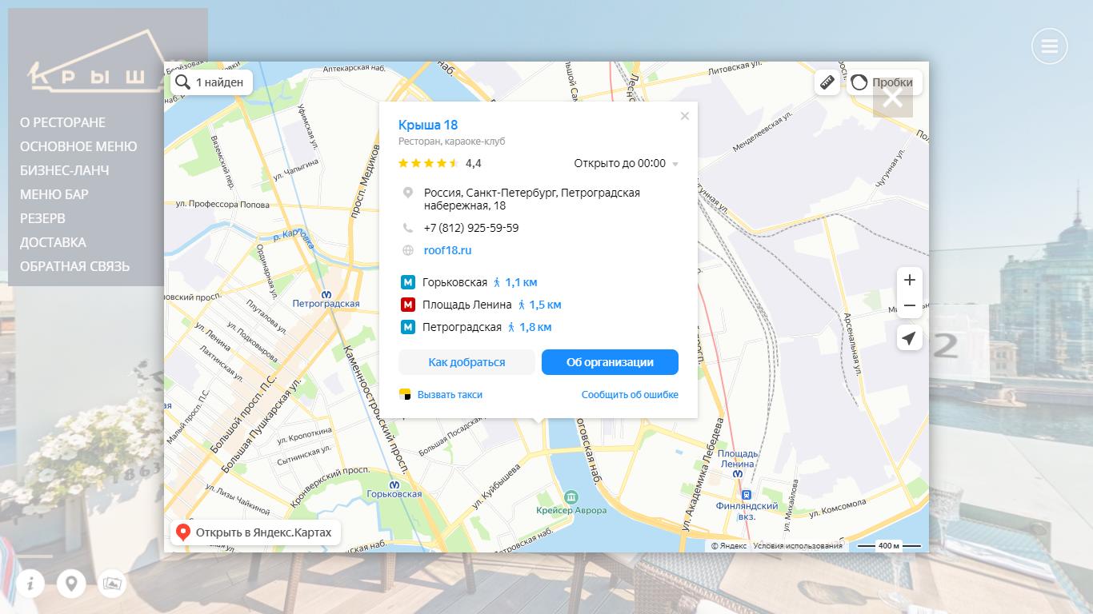Click the address location pin icon
This screenshot has height=614, width=1093.
click(408, 193)
